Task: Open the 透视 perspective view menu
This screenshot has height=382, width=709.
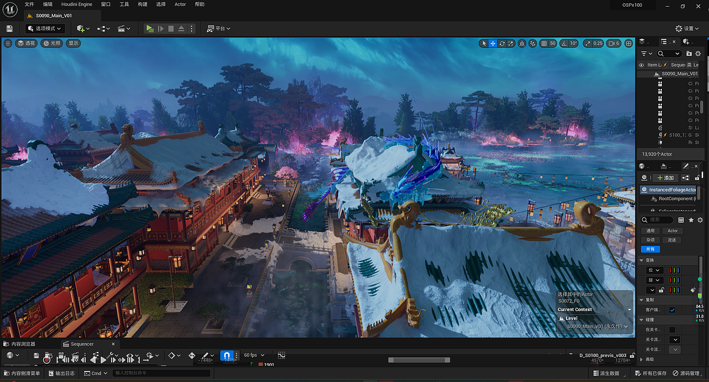Action: 26,43
